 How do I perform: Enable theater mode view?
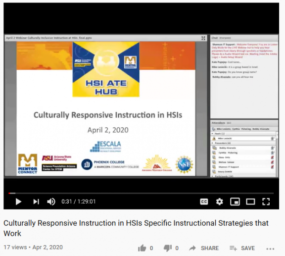[x=250, y=202]
